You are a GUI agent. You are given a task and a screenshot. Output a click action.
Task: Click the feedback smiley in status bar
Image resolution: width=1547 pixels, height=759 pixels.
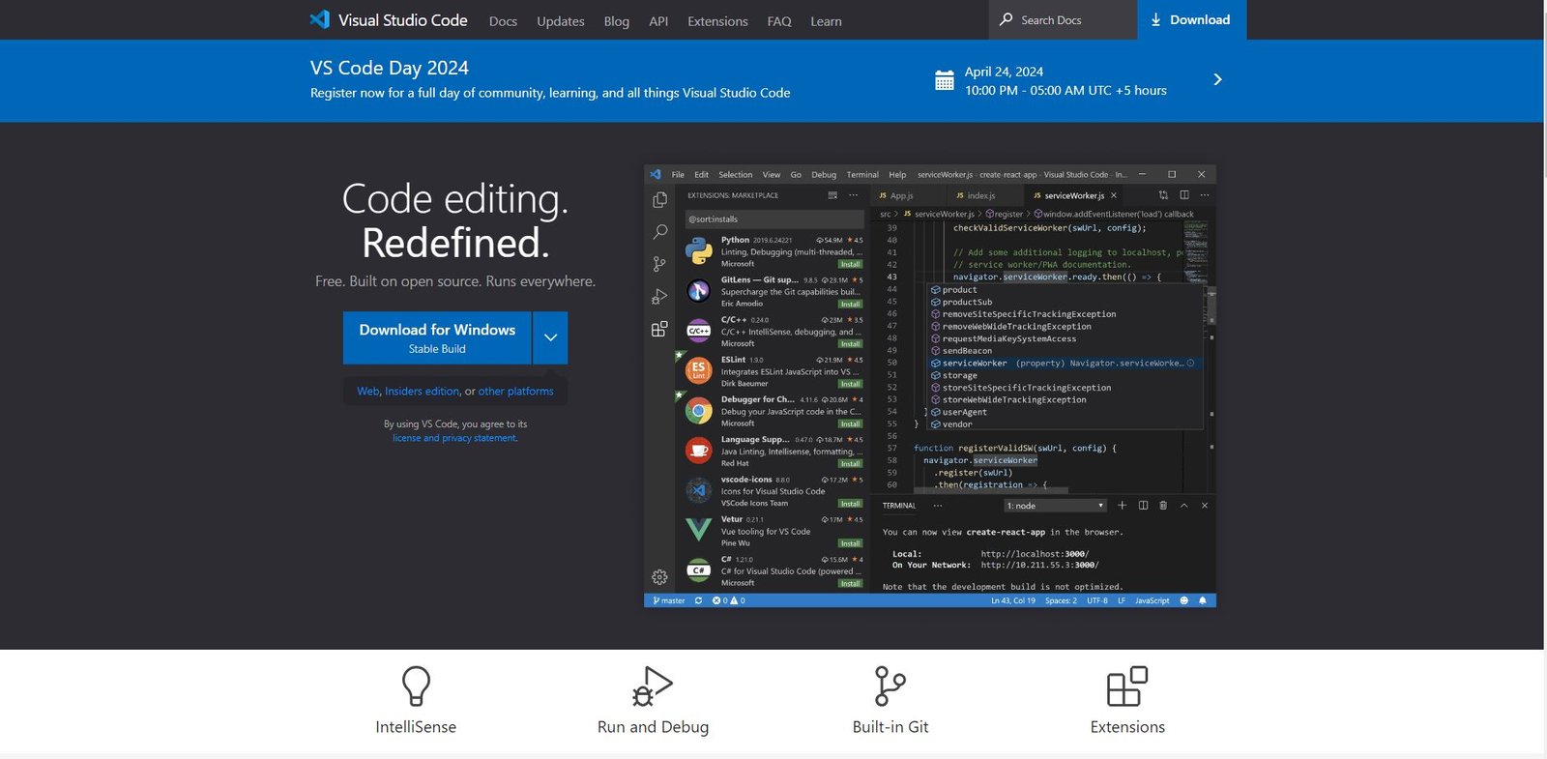pos(1184,600)
